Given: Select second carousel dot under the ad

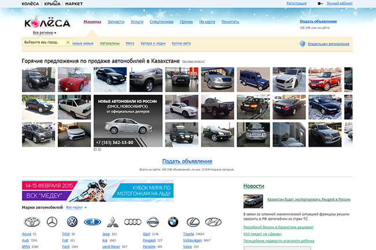Looking at the screenshot, I should coord(99,150).
